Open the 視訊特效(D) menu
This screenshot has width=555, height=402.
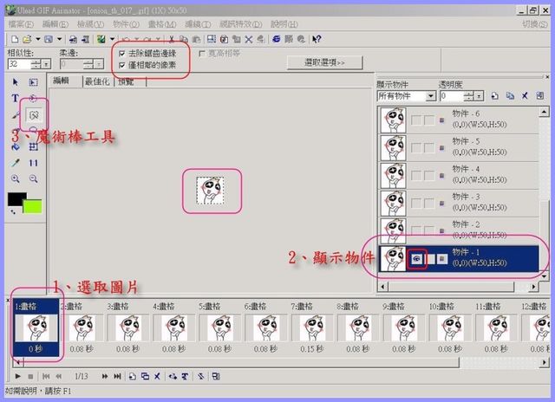pos(241,24)
